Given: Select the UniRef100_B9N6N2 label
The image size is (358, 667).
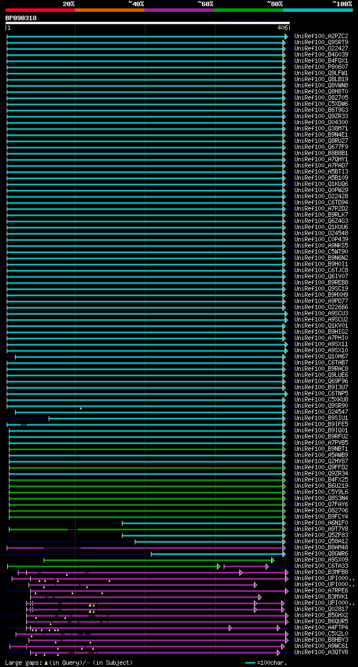Looking at the screenshot, I should coord(321,258).
